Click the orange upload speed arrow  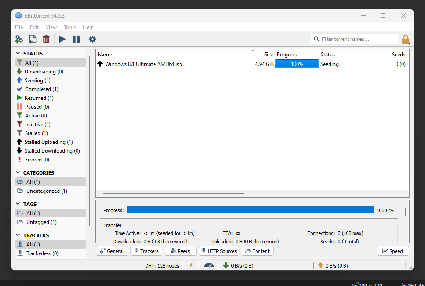pos(321,265)
